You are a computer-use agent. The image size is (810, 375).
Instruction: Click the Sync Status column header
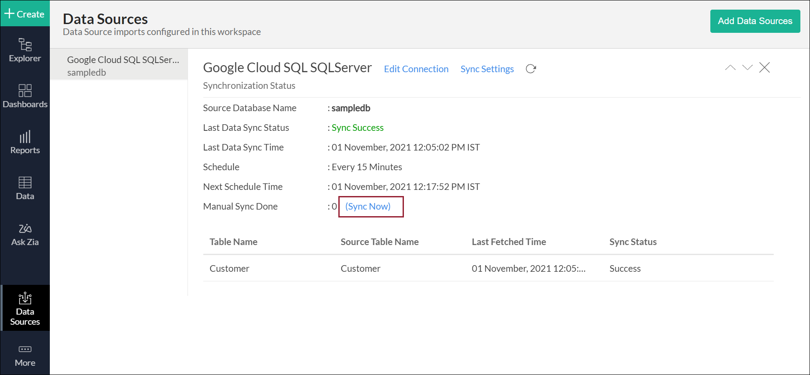633,242
